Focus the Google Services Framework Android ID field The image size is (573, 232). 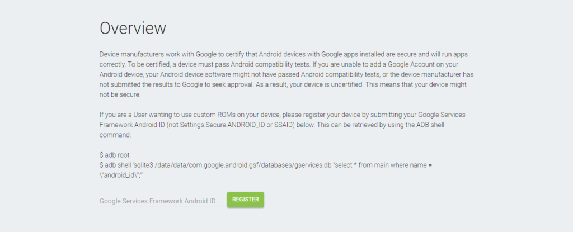point(162,201)
